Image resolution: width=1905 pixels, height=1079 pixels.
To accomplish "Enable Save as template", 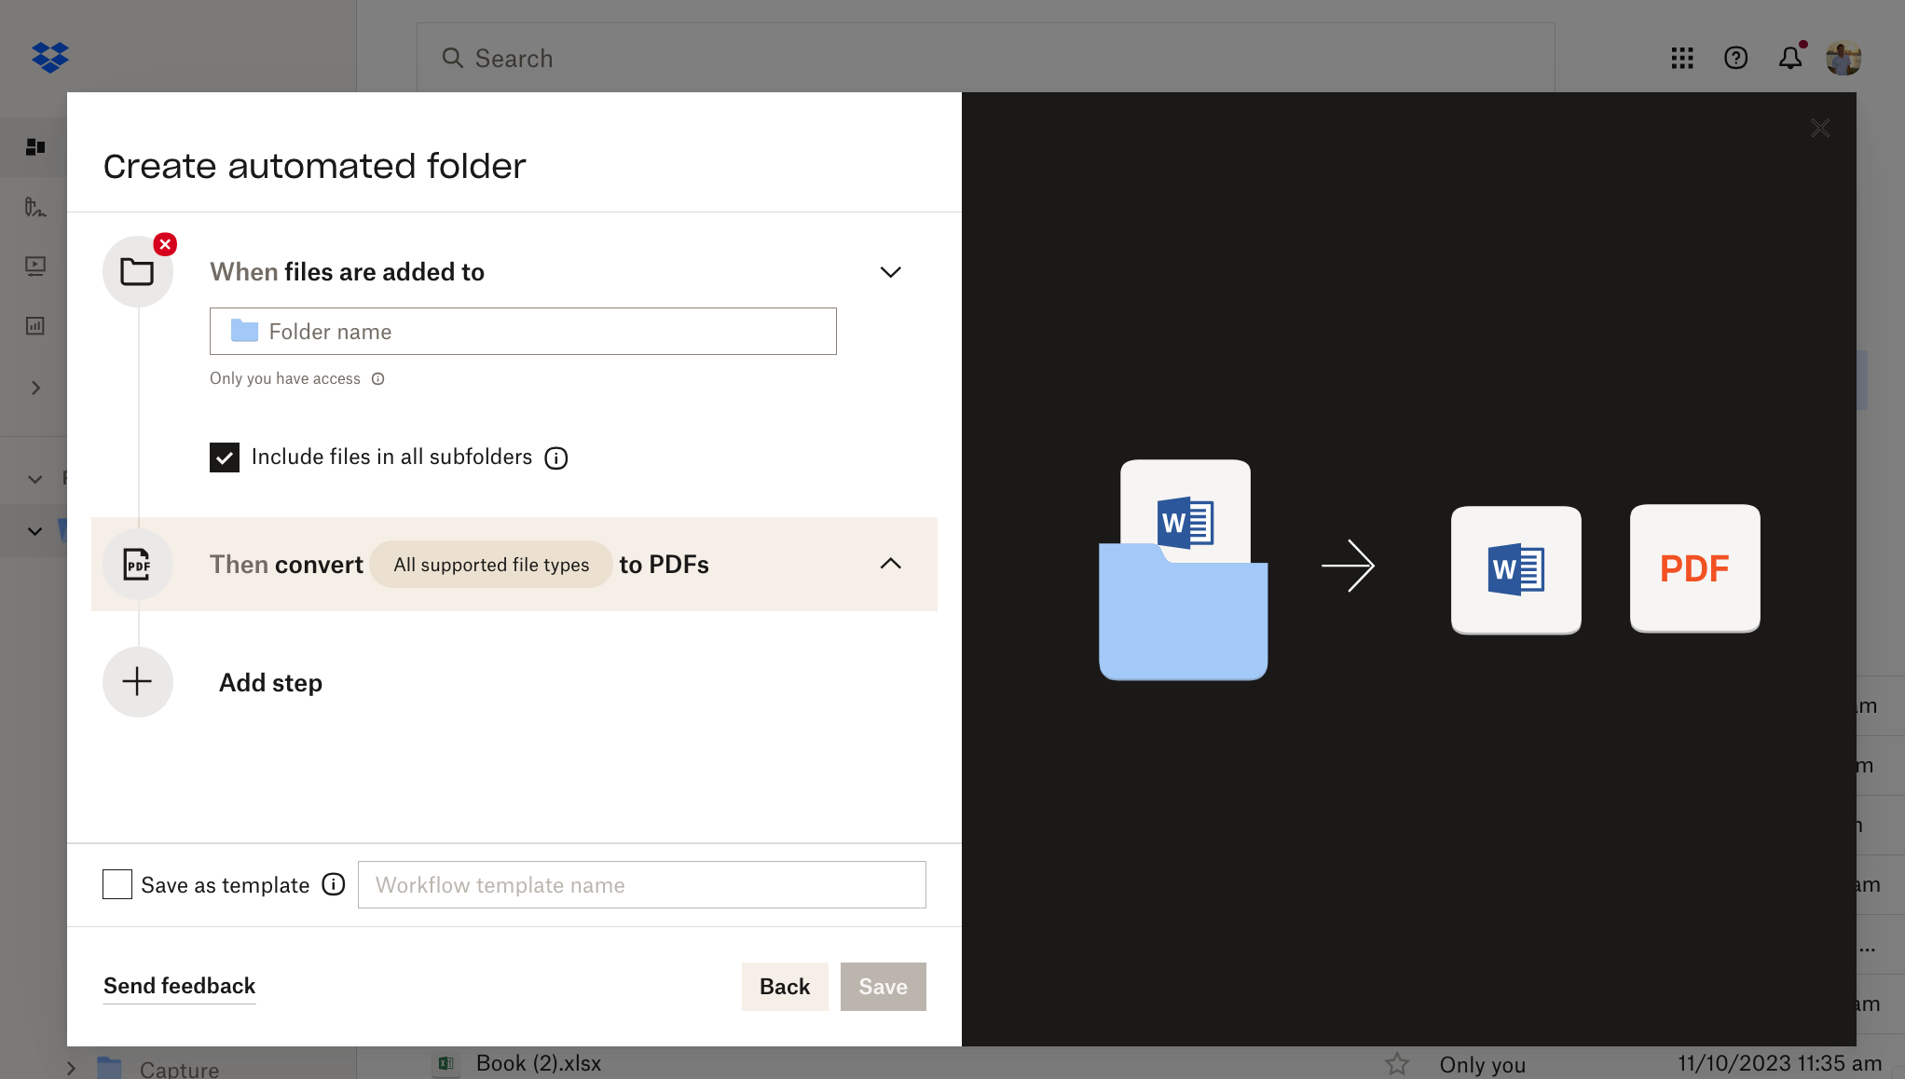I will click(117, 884).
